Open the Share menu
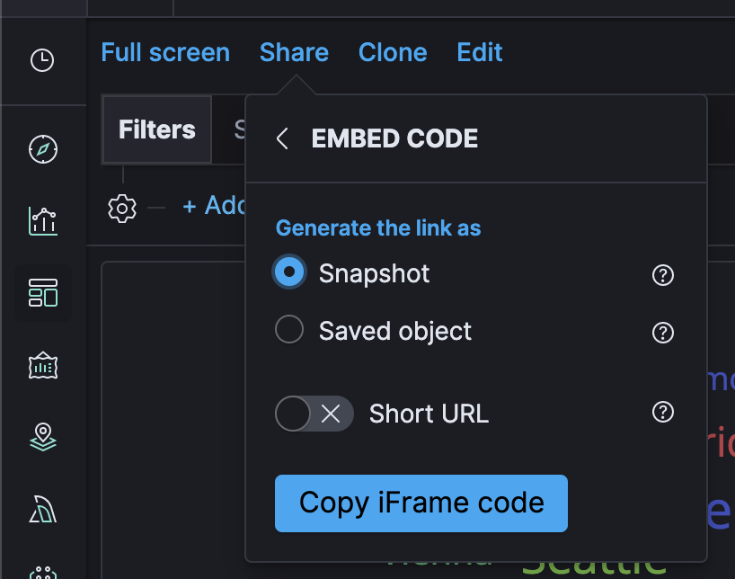This screenshot has width=735, height=579. [294, 52]
